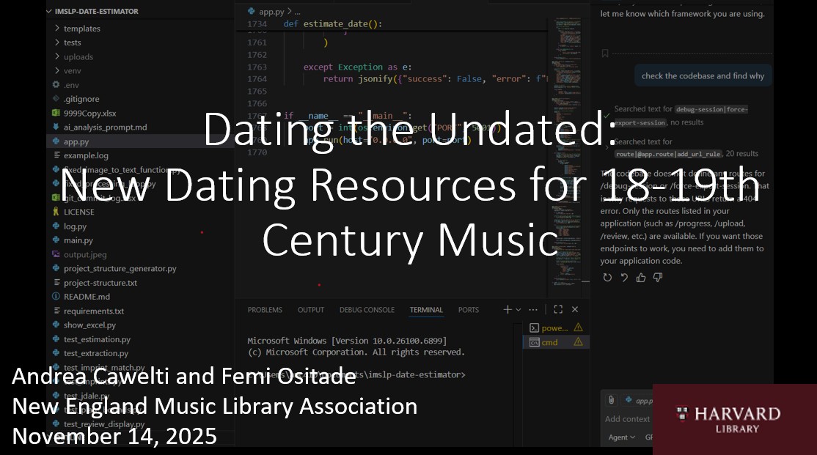Expand the templates folder
817x455 pixels.
click(81, 29)
